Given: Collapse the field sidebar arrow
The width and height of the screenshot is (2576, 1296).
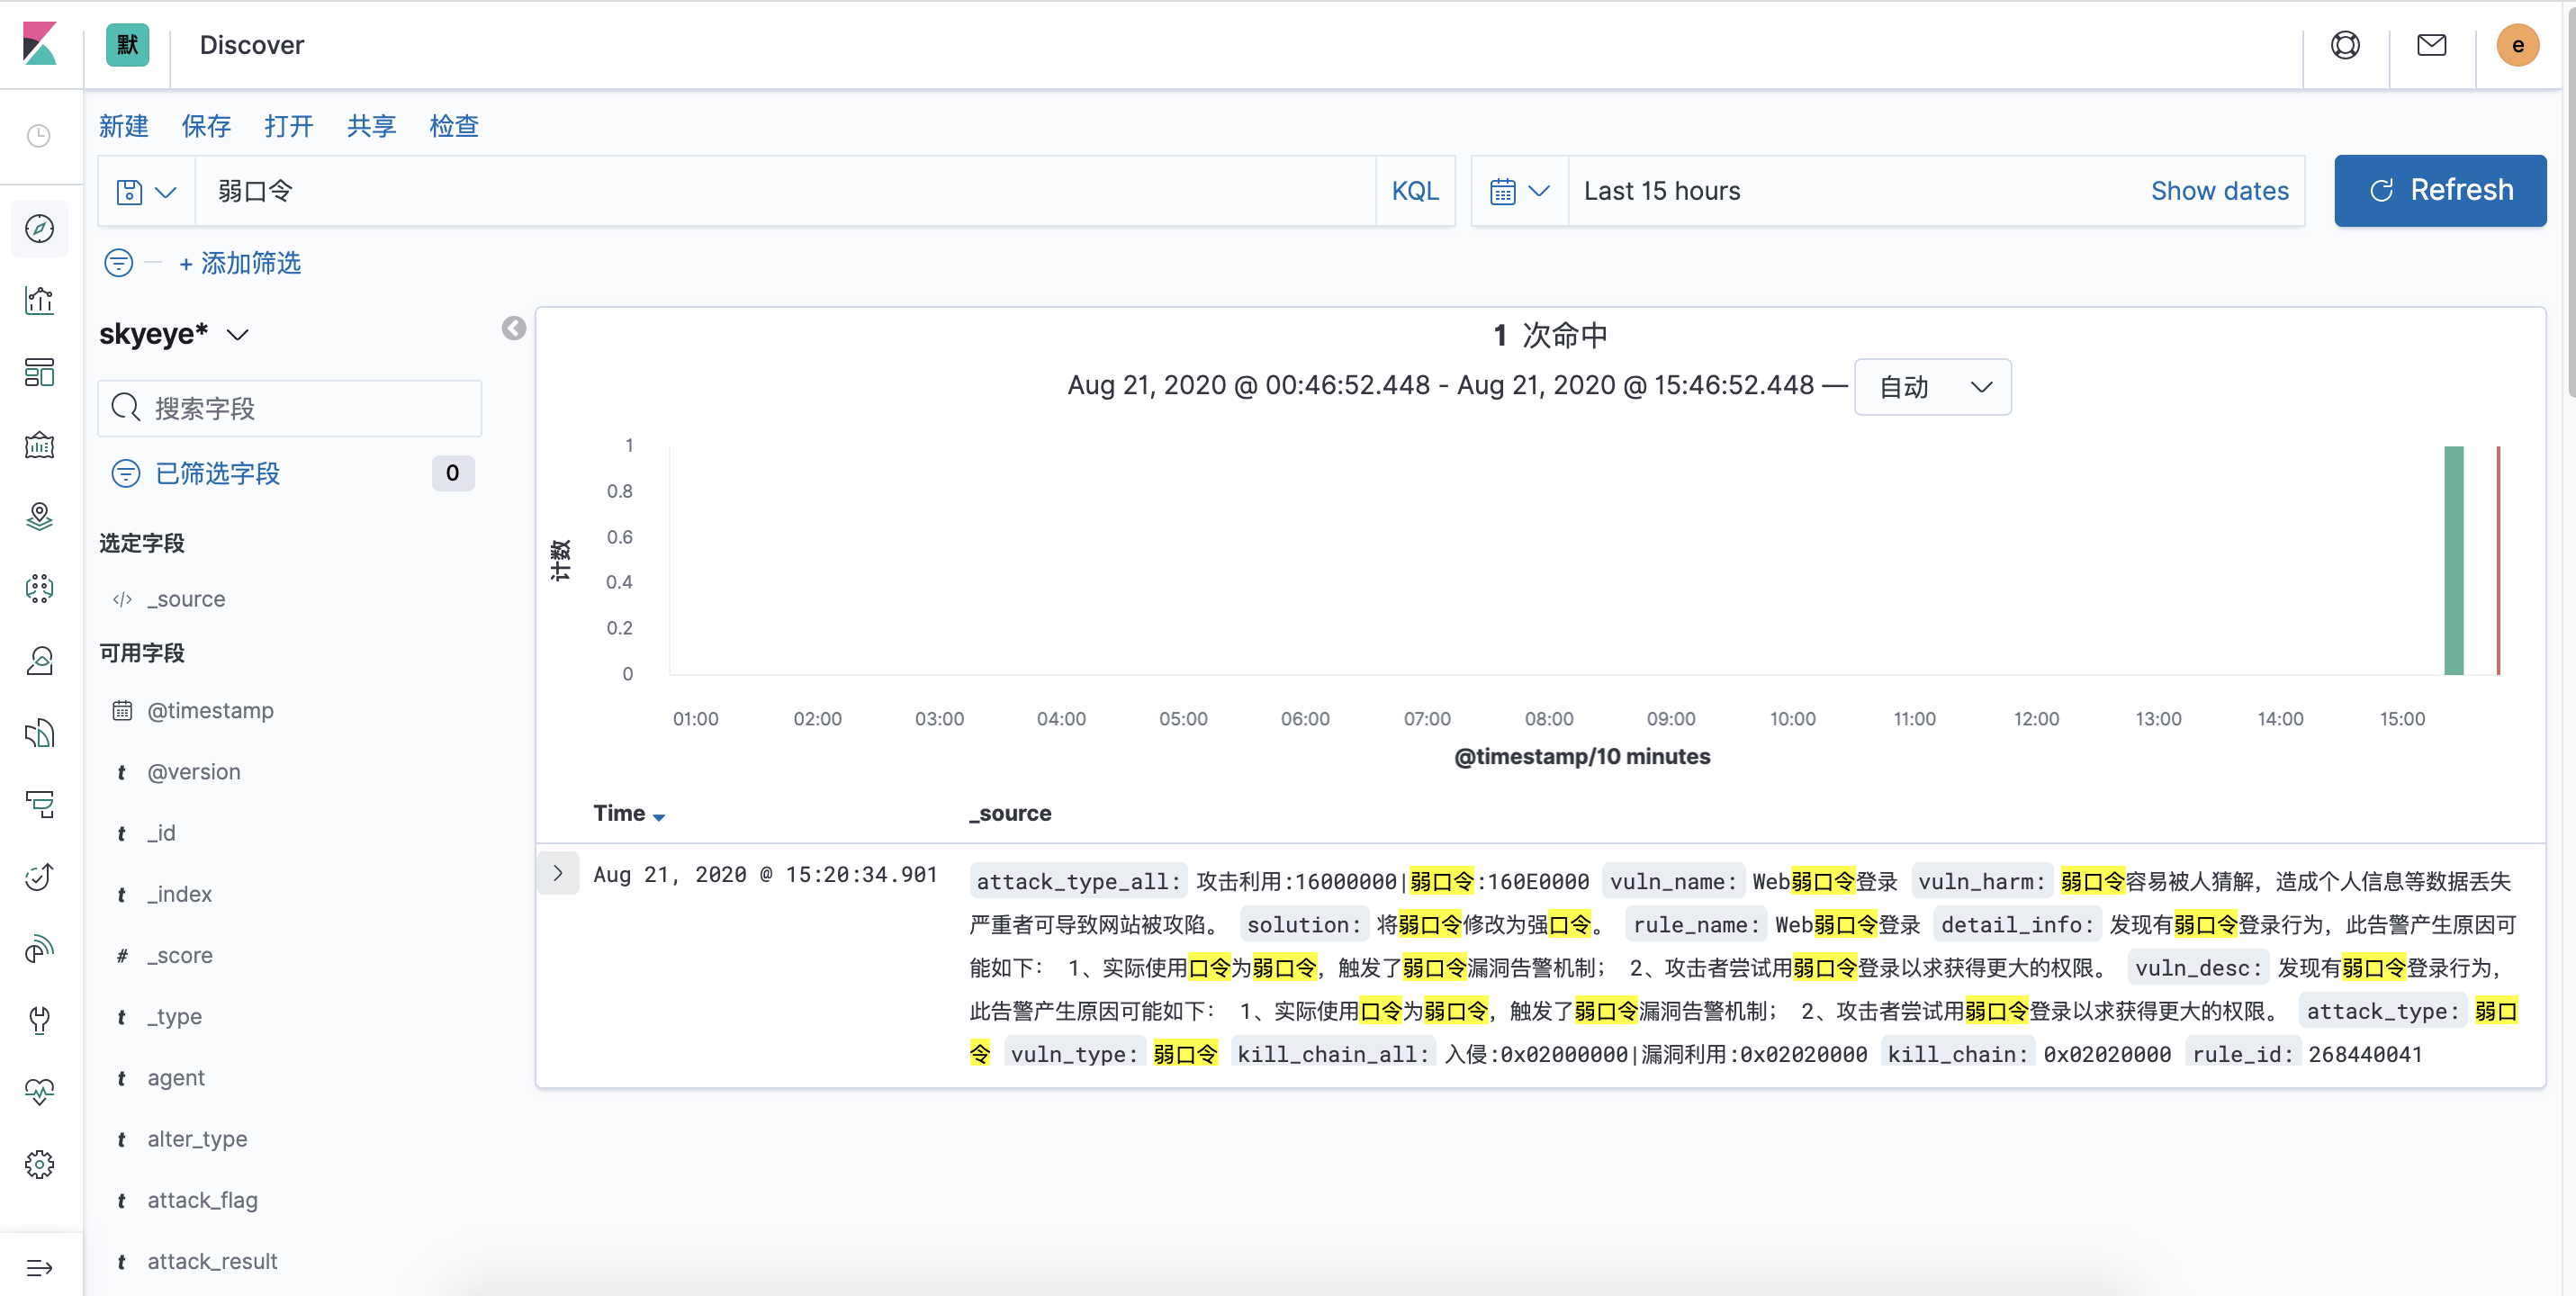Looking at the screenshot, I should [x=514, y=329].
